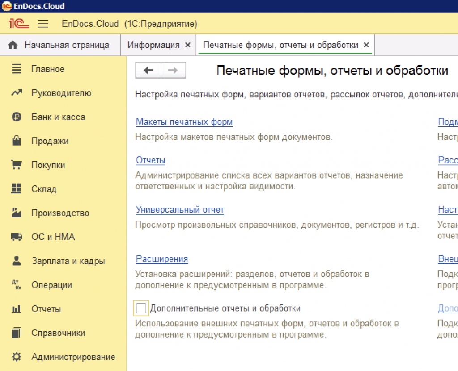Image resolution: width=458 pixels, height=371 pixels.
Task: Click the Покупки shopping cart icon
Action: tap(17, 164)
